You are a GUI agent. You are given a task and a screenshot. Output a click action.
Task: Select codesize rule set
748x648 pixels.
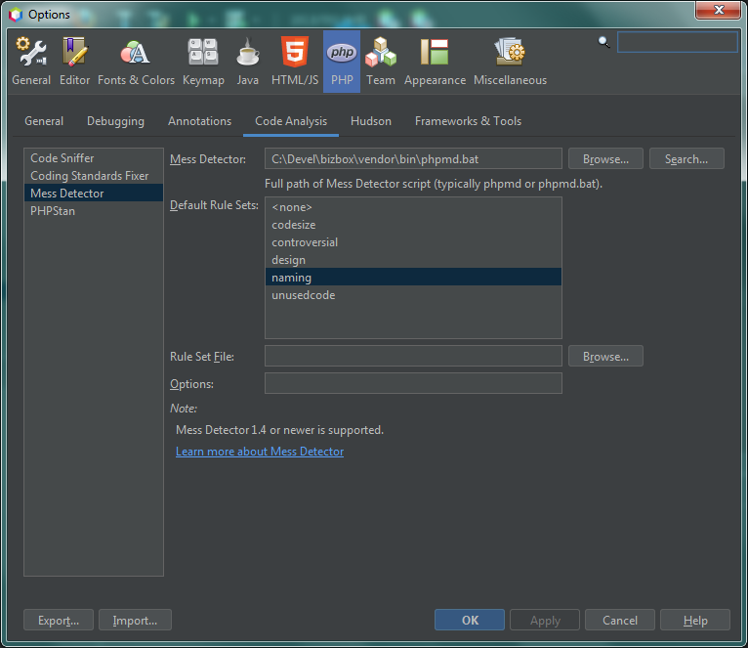pyautogui.click(x=413, y=225)
